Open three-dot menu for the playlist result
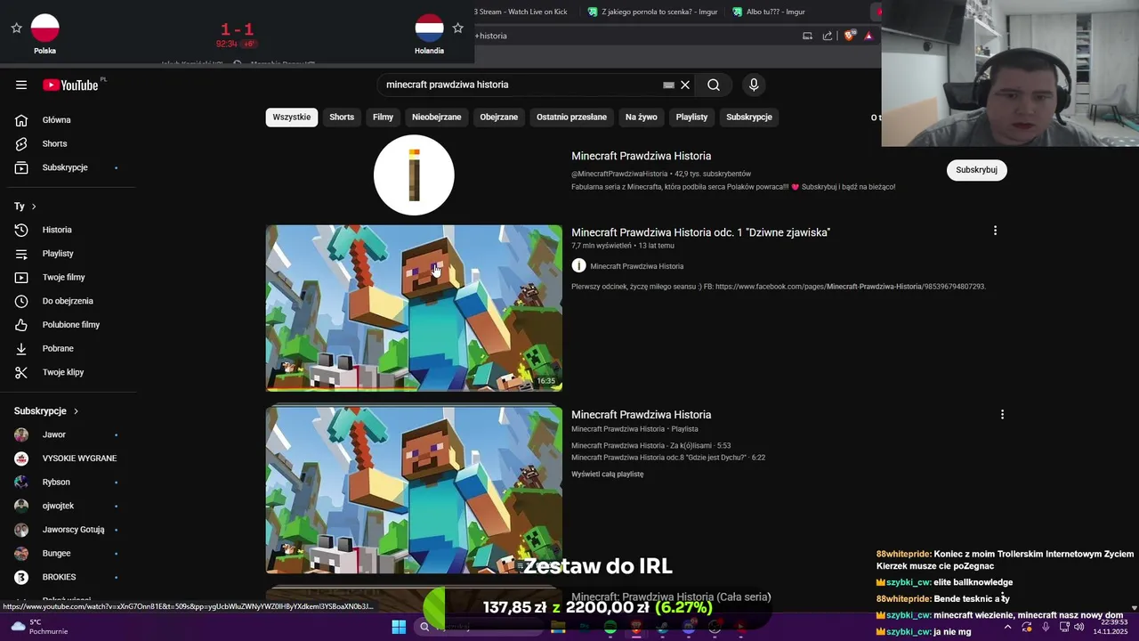 [1002, 414]
